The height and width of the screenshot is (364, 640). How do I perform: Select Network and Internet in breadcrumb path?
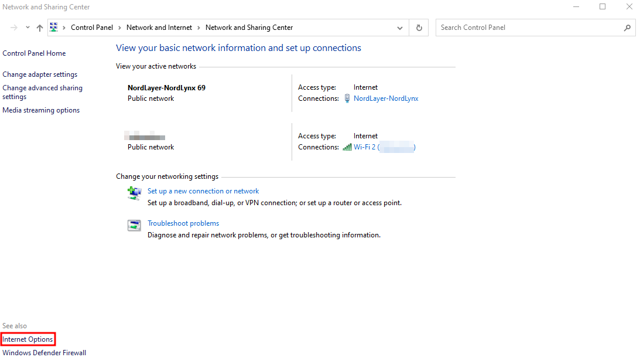pyautogui.click(x=159, y=27)
